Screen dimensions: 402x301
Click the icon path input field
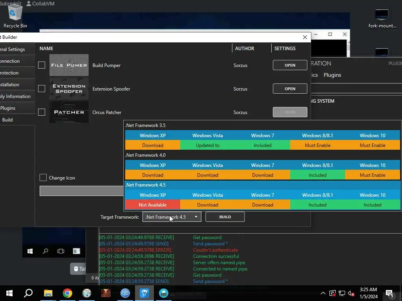pyautogui.click(x=82, y=191)
